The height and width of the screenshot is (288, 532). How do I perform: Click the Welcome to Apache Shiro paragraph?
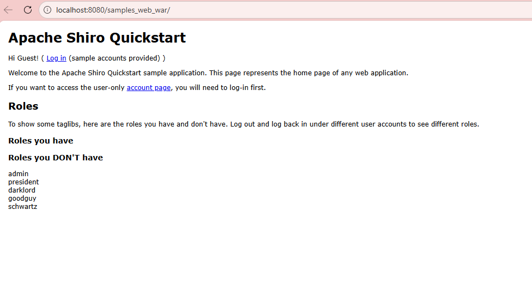click(x=208, y=73)
